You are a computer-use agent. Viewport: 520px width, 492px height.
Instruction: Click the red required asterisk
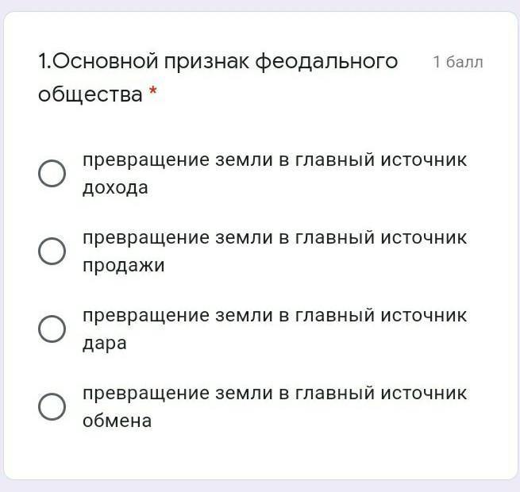point(152,90)
